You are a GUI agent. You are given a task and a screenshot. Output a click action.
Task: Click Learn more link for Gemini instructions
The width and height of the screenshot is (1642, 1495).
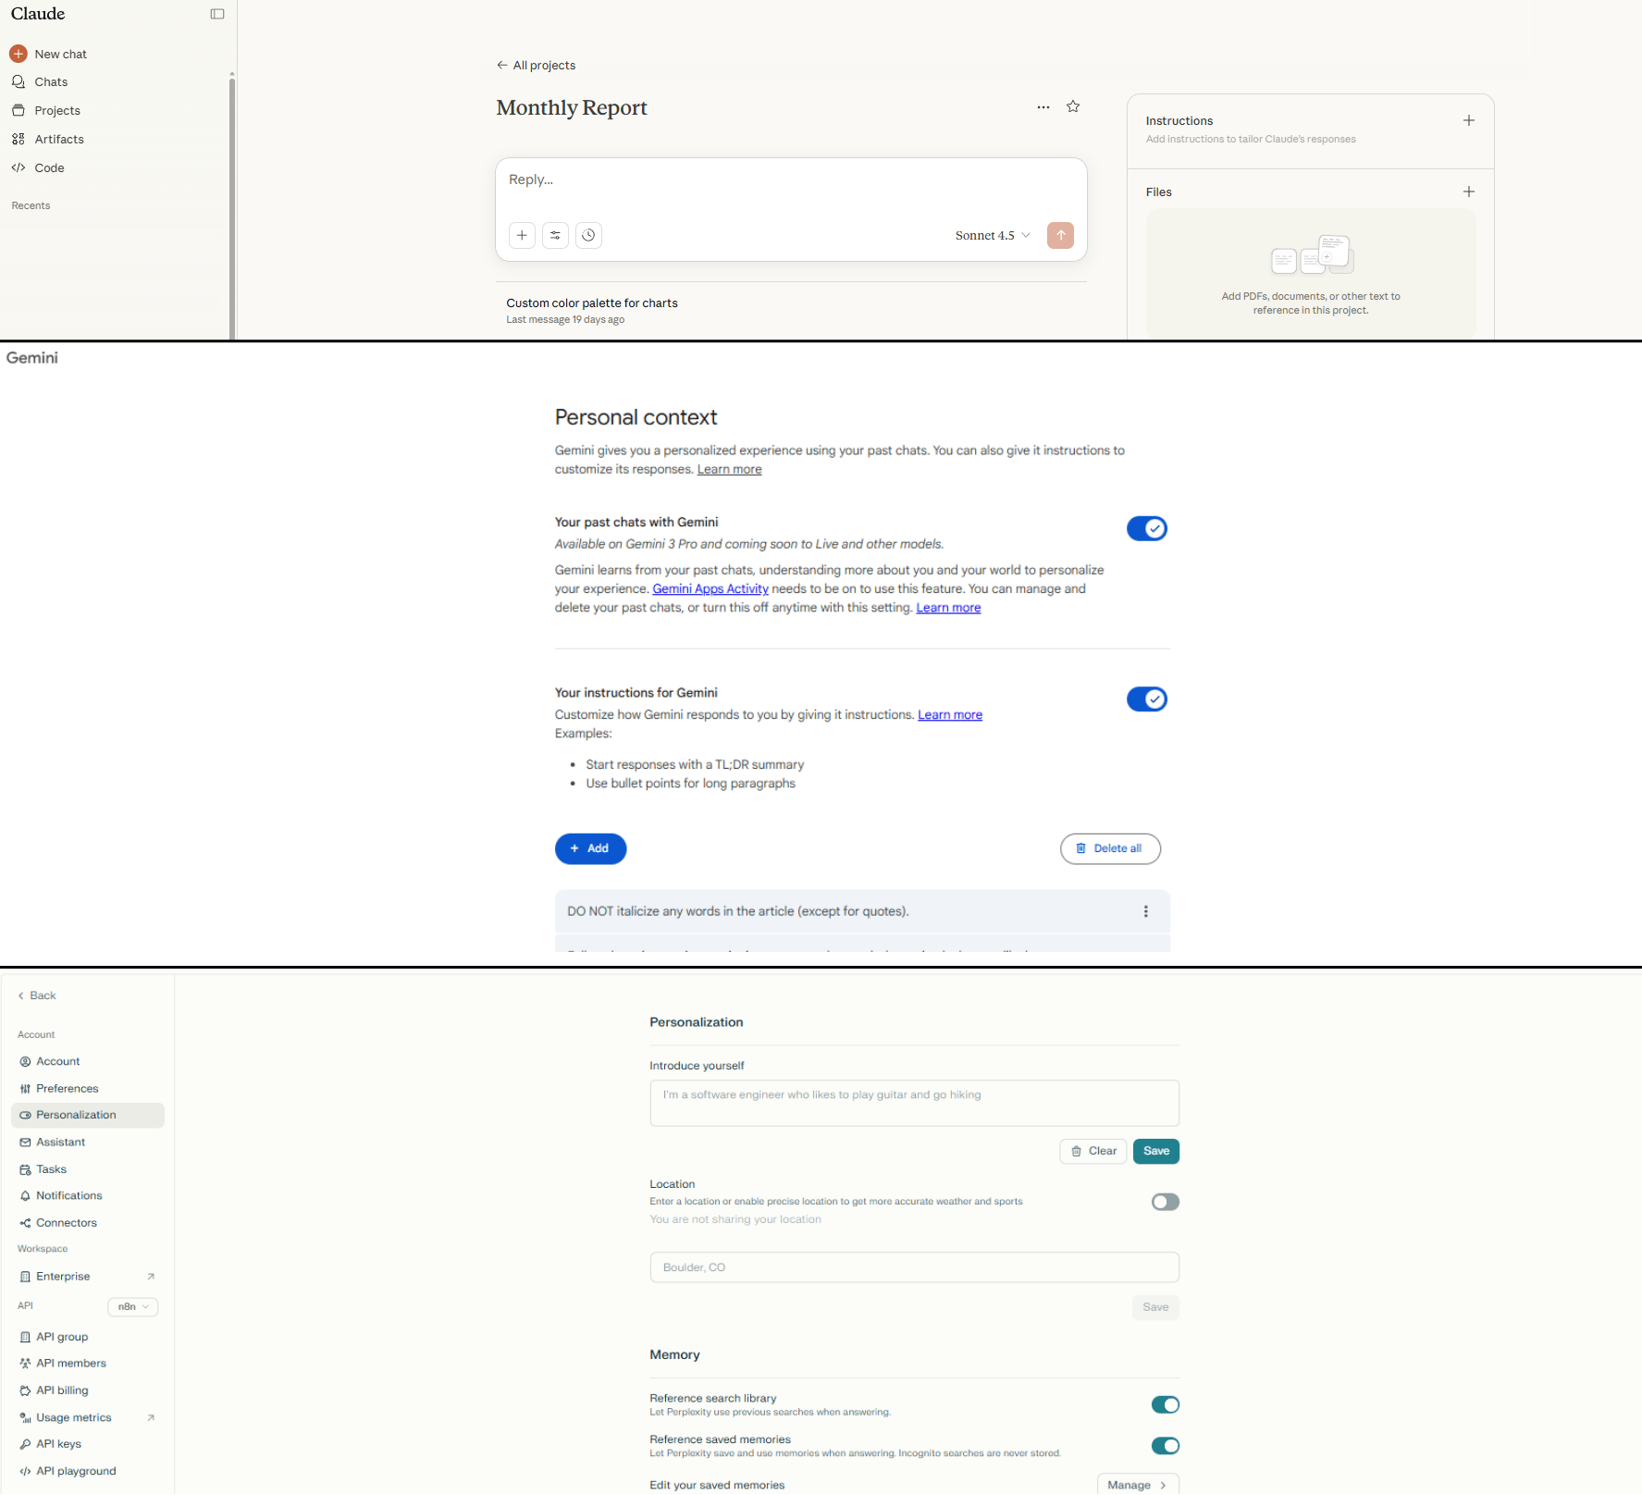(950, 715)
